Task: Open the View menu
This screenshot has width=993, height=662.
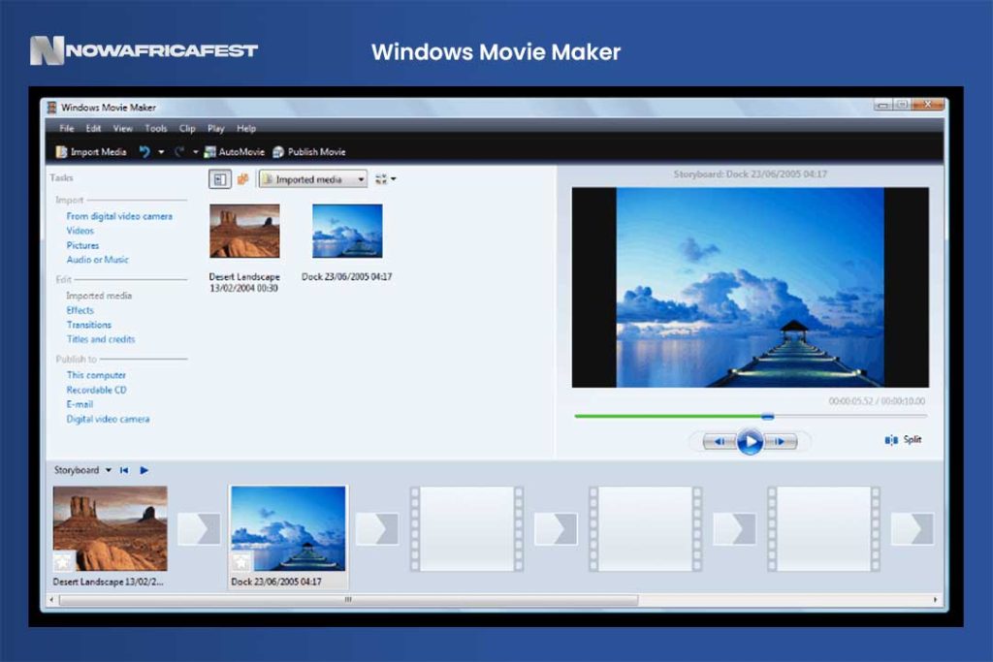Action: click(x=123, y=129)
